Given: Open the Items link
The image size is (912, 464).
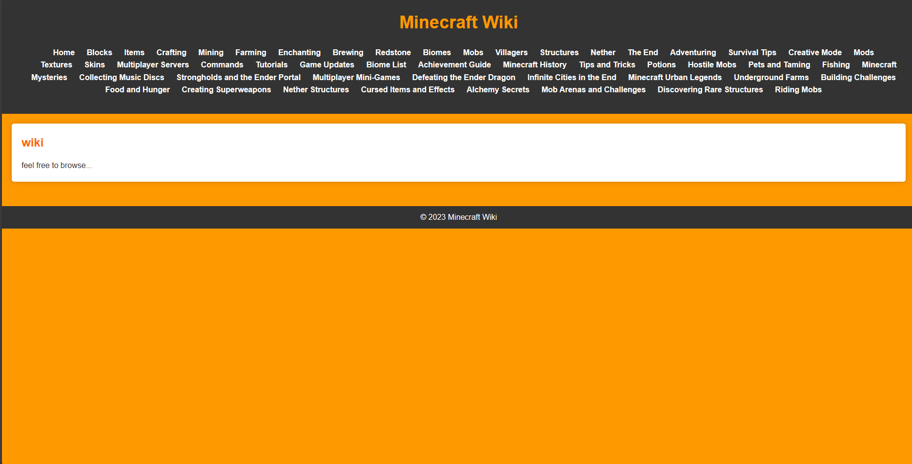Looking at the screenshot, I should coord(134,52).
